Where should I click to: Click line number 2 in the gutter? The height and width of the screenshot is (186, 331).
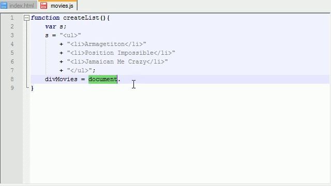point(12,26)
